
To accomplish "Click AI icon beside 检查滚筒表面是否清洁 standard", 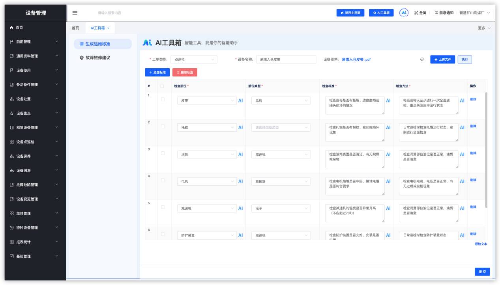I will (388, 155).
